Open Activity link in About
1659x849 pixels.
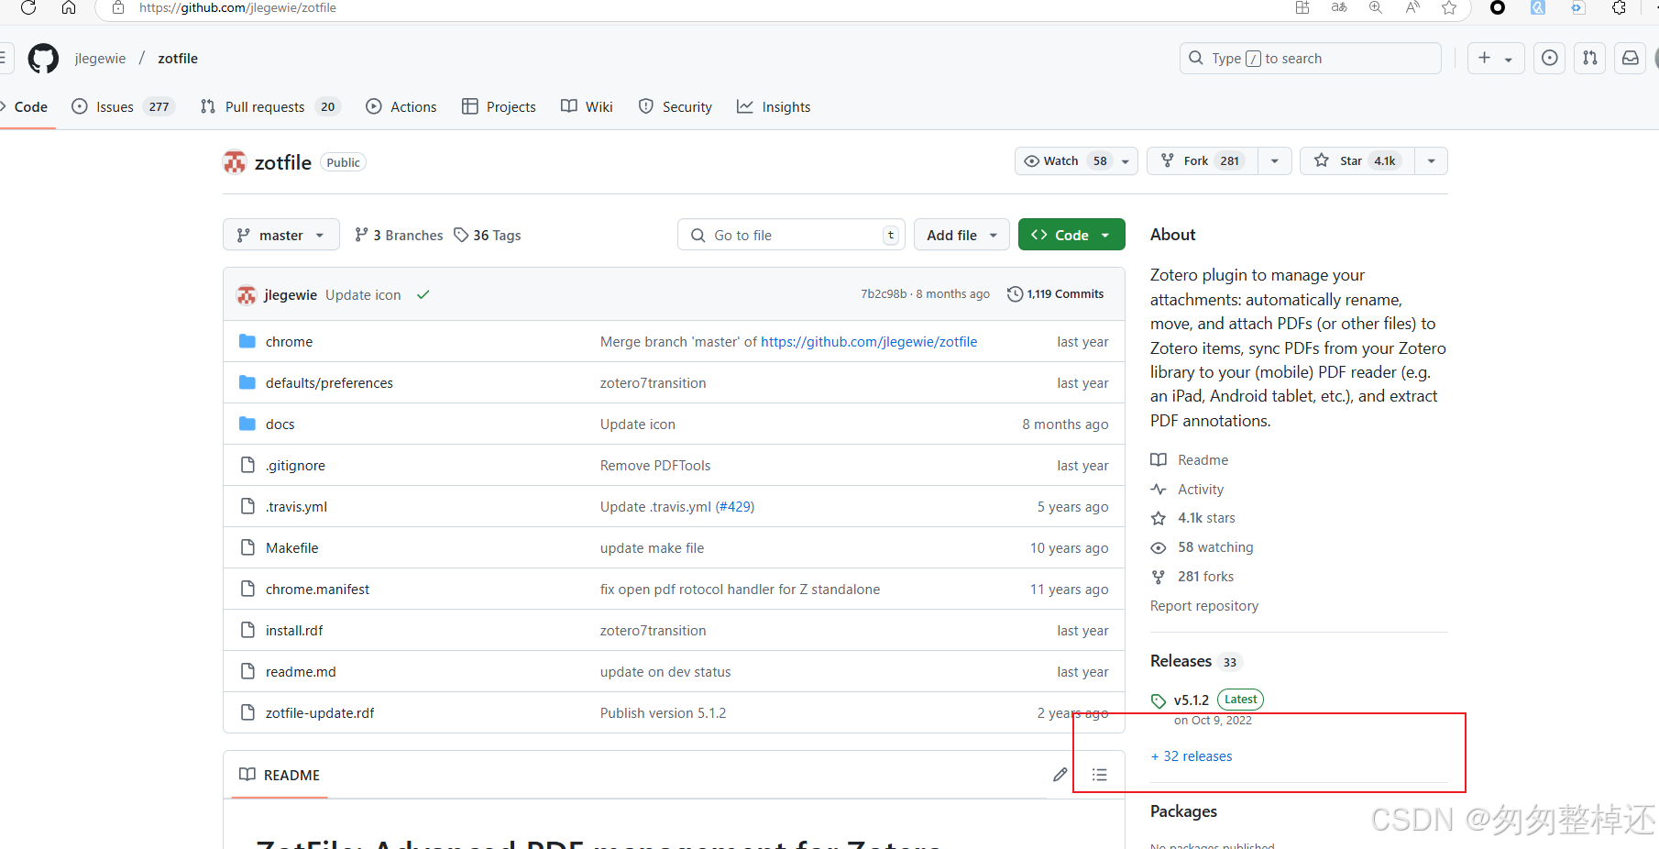coord(1188,489)
